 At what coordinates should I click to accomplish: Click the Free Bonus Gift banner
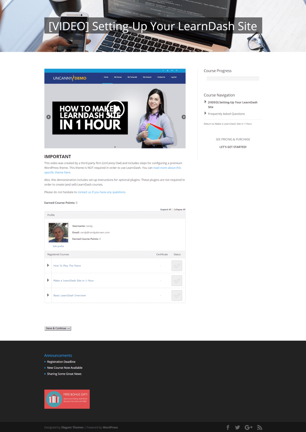click(67, 399)
